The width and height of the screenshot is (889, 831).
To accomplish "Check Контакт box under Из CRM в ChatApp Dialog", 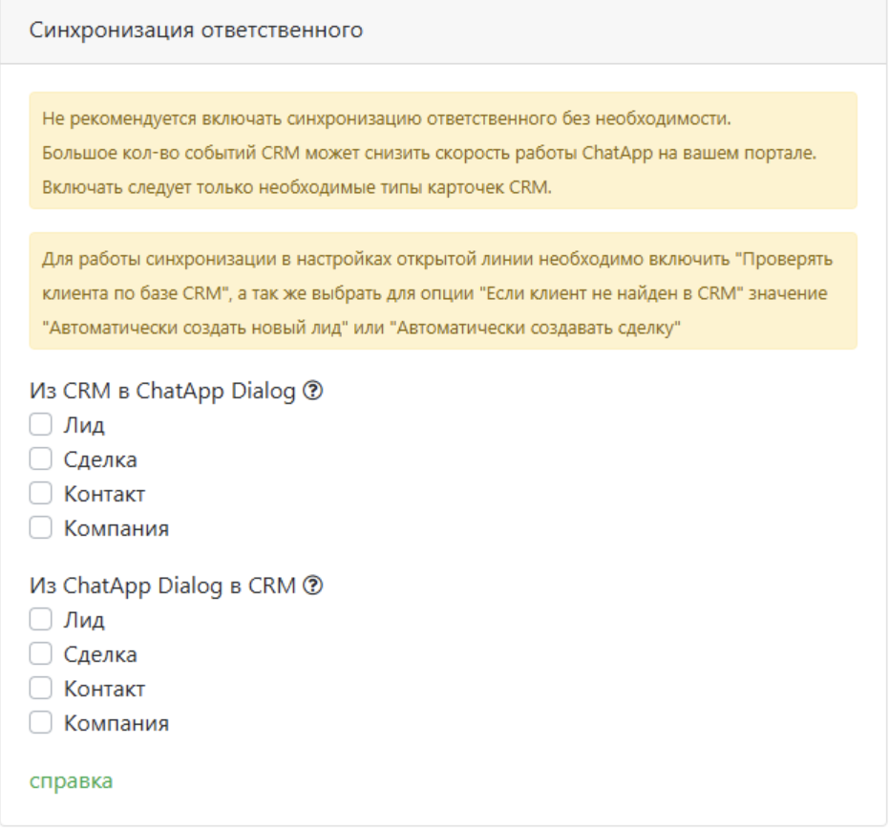I will (40, 494).
